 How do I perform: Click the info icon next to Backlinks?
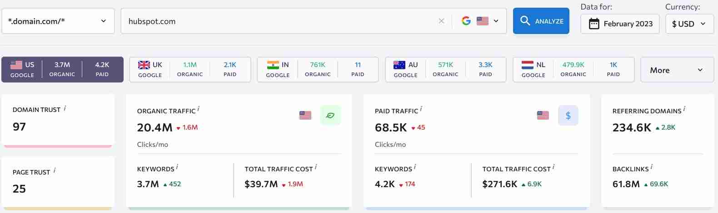tap(652, 167)
